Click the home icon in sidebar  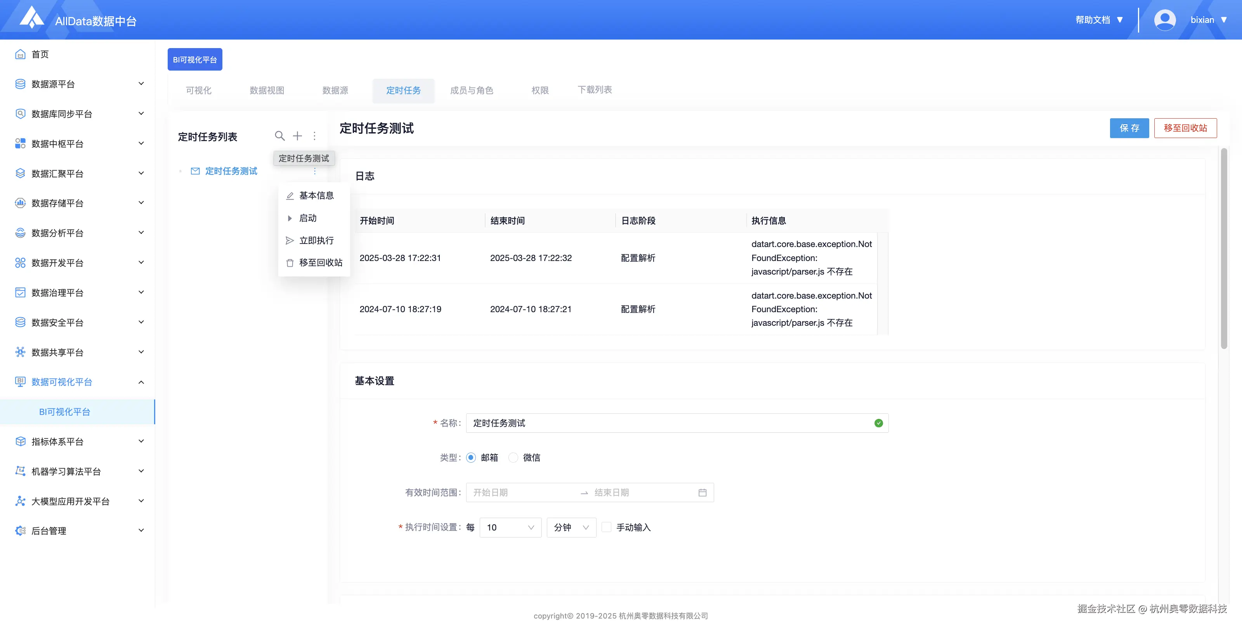(20, 54)
